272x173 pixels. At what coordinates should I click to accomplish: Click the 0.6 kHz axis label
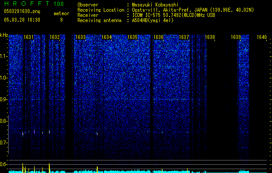point(3,164)
